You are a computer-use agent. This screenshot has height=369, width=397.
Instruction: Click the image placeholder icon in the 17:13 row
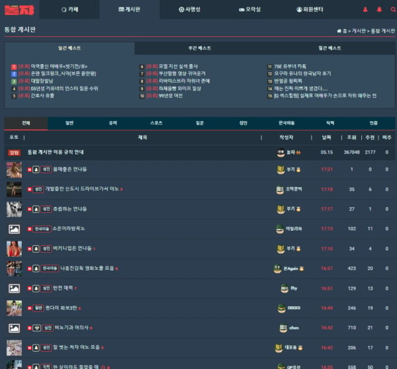tap(14, 229)
